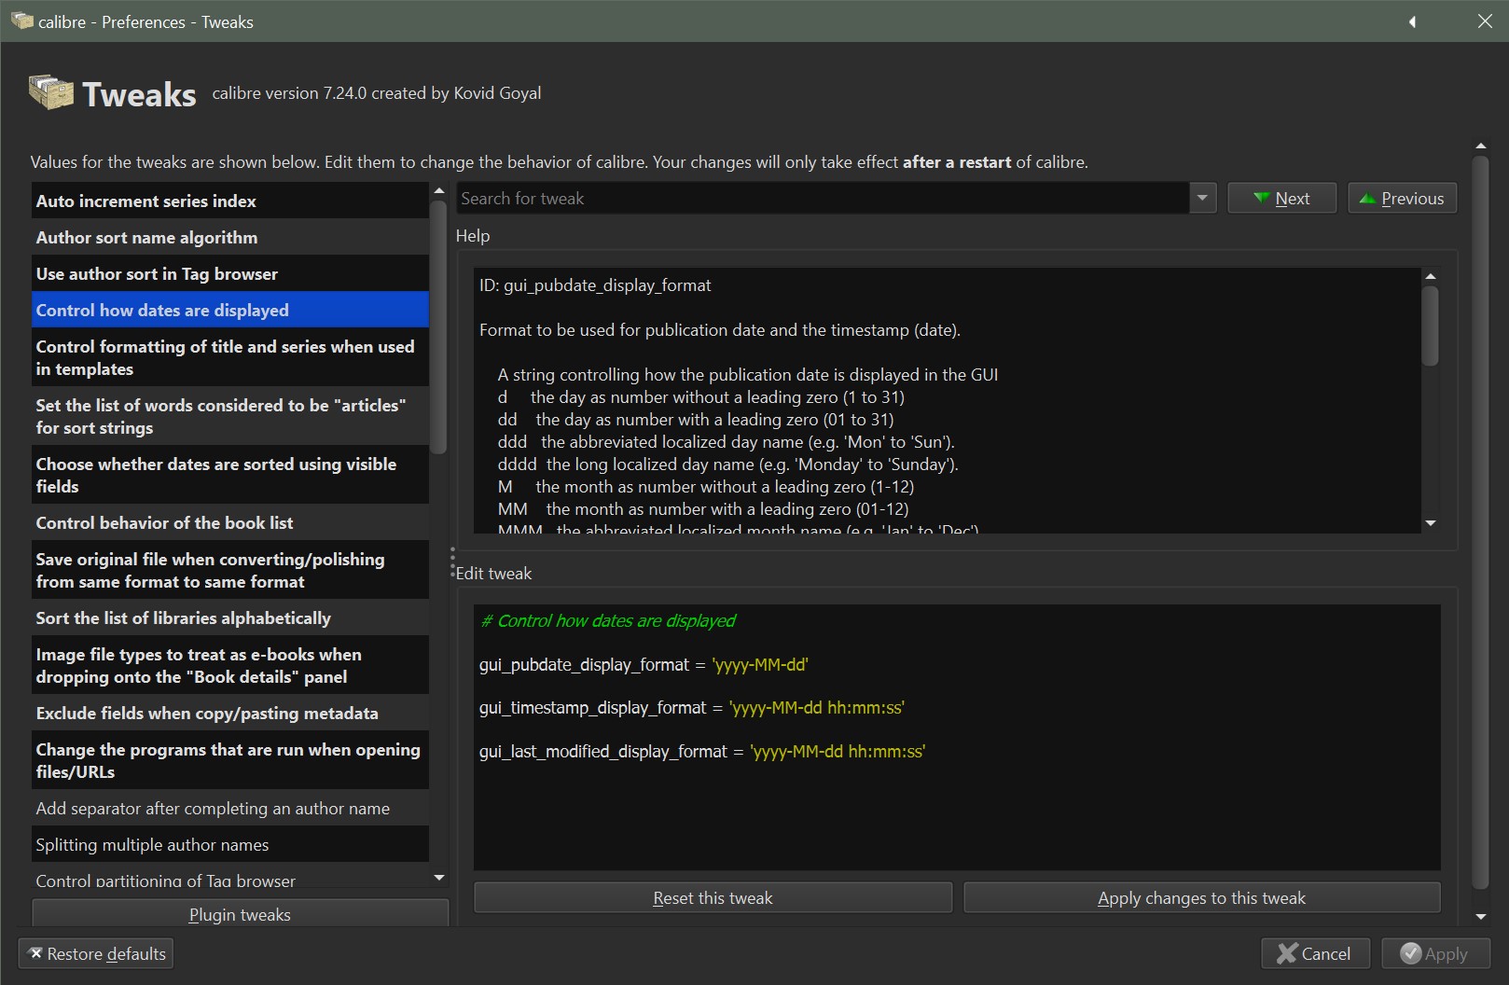Select dates sorted using visible fields tweak
The image size is (1509, 985).
point(230,475)
